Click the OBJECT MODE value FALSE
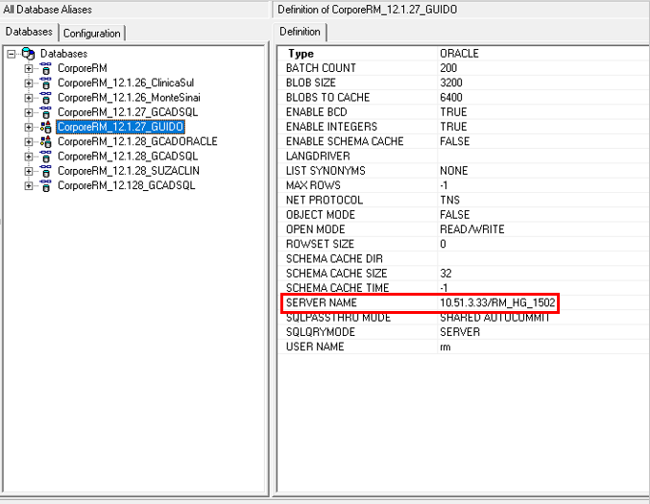 click(x=455, y=215)
